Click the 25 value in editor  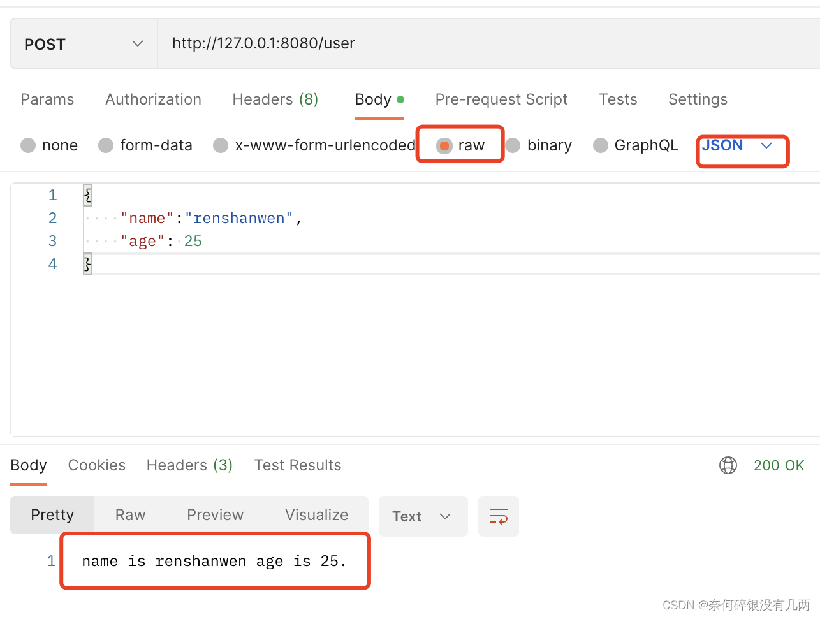193,241
